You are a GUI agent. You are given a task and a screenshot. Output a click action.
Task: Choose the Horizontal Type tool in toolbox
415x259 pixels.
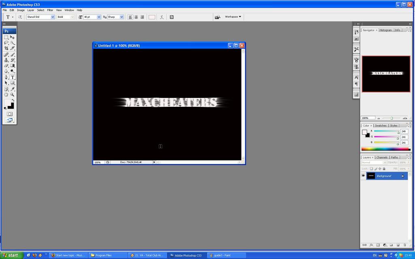pyautogui.click(x=13, y=77)
